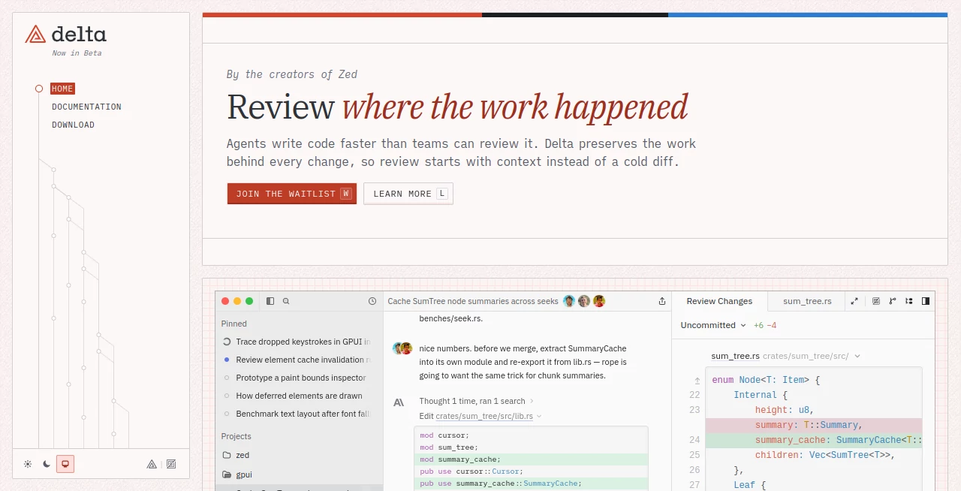This screenshot has height=491, width=961.
Task: Click line number 25 in the diff gutter
Action: tap(694, 455)
